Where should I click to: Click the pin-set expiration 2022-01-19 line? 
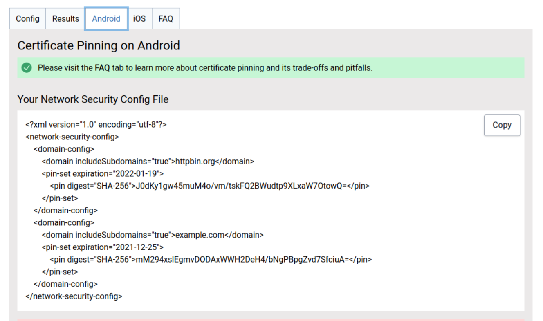coord(102,173)
